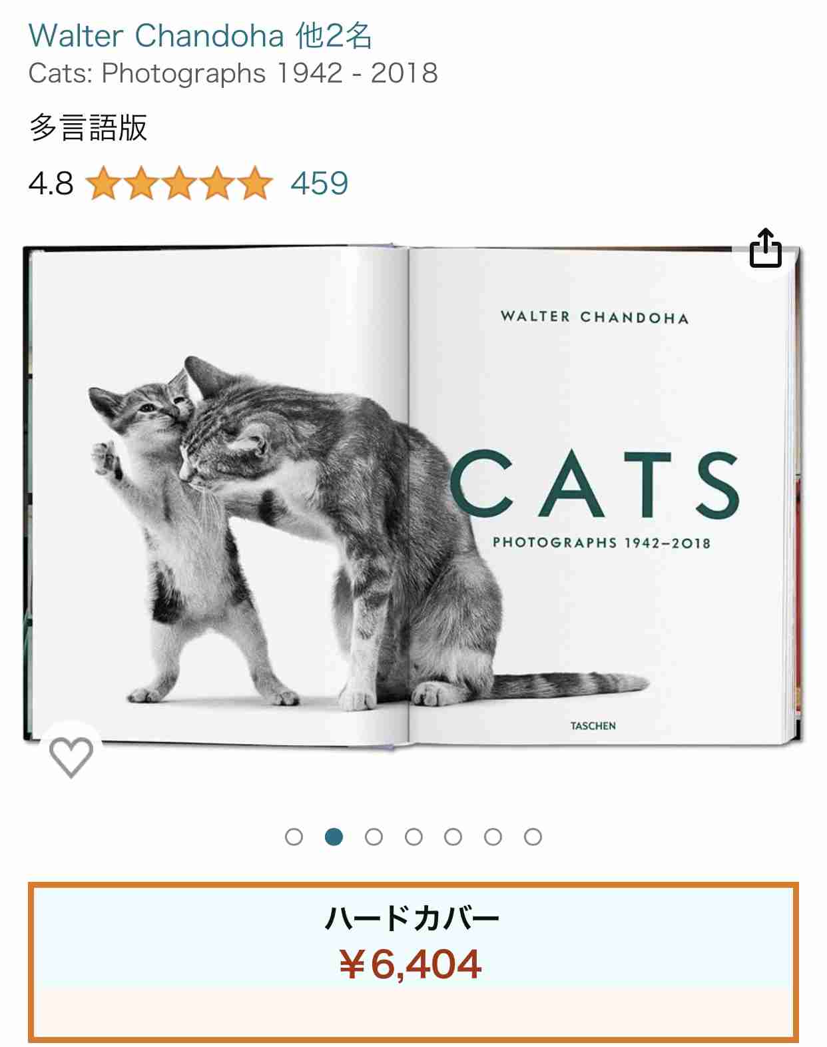Image resolution: width=827 pixels, height=1047 pixels.
Task: Show the fourth product image via dot
Action: (413, 837)
